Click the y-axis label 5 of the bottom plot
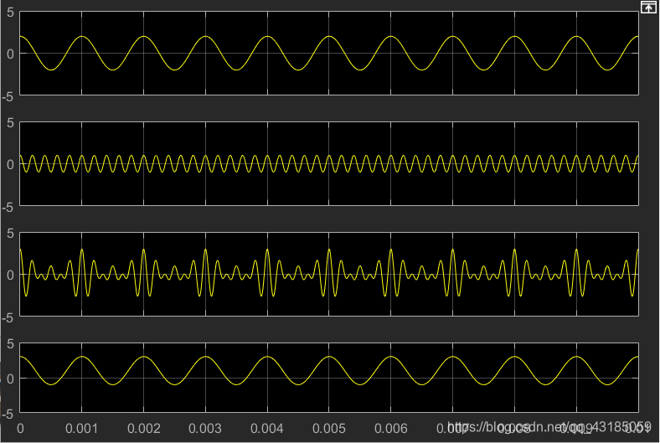The image size is (660, 443). 10,344
